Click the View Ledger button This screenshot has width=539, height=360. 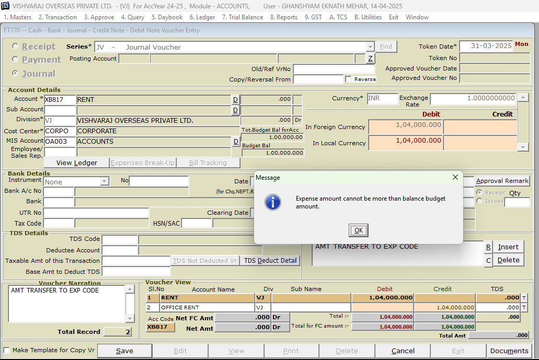click(77, 163)
